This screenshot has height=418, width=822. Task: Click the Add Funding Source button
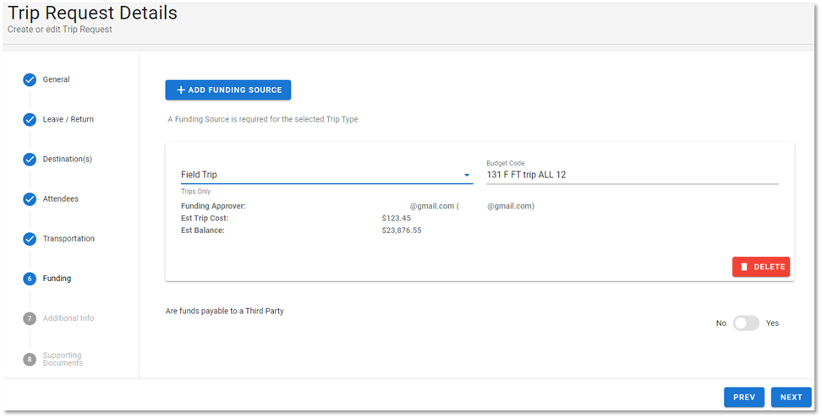[228, 90]
